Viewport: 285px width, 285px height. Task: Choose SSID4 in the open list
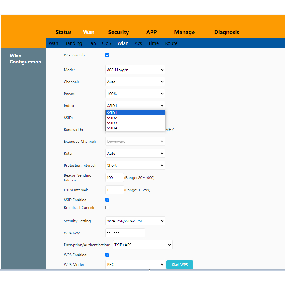click(x=135, y=128)
